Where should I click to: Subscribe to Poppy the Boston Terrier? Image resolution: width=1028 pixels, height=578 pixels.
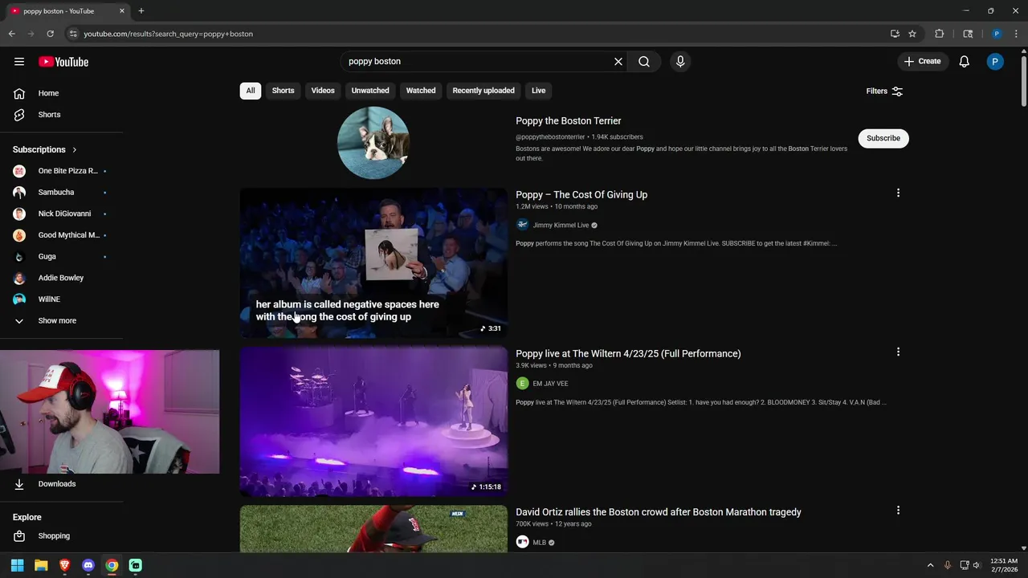883,138
